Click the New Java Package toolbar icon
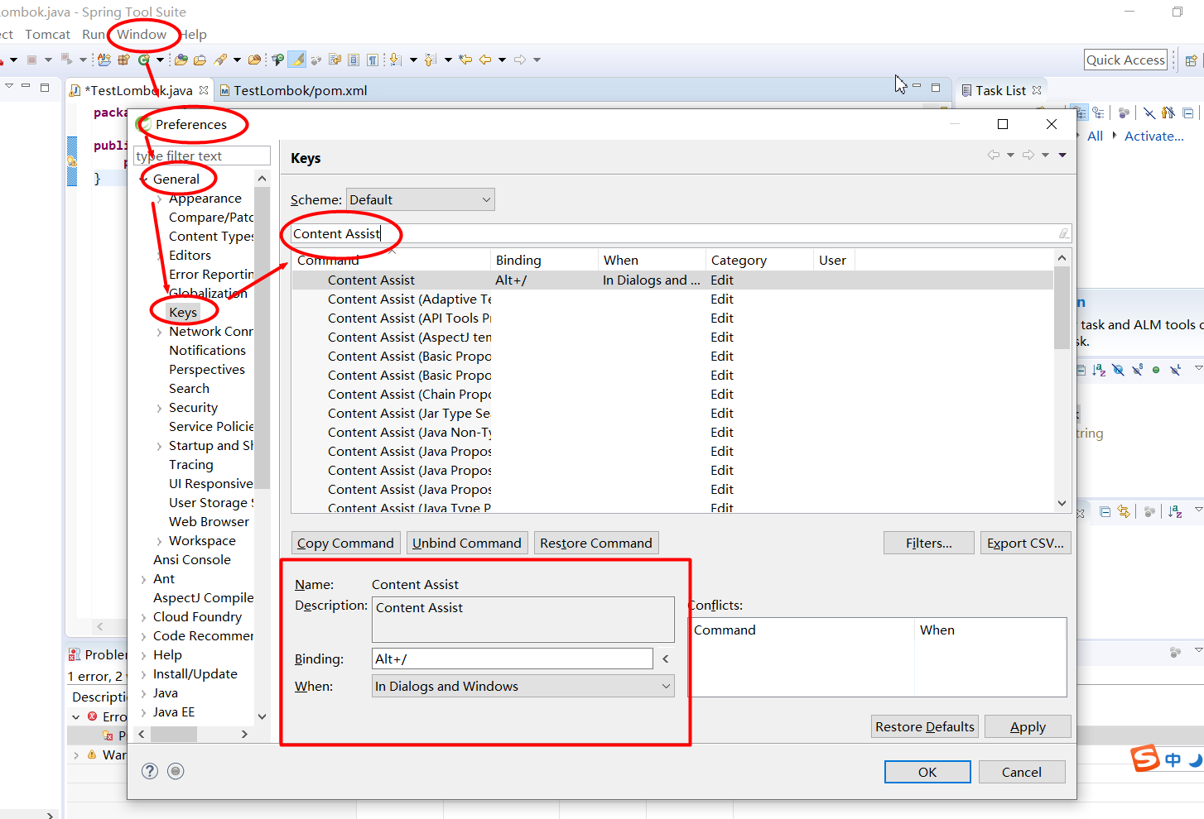This screenshot has height=819, width=1204. (x=123, y=60)
